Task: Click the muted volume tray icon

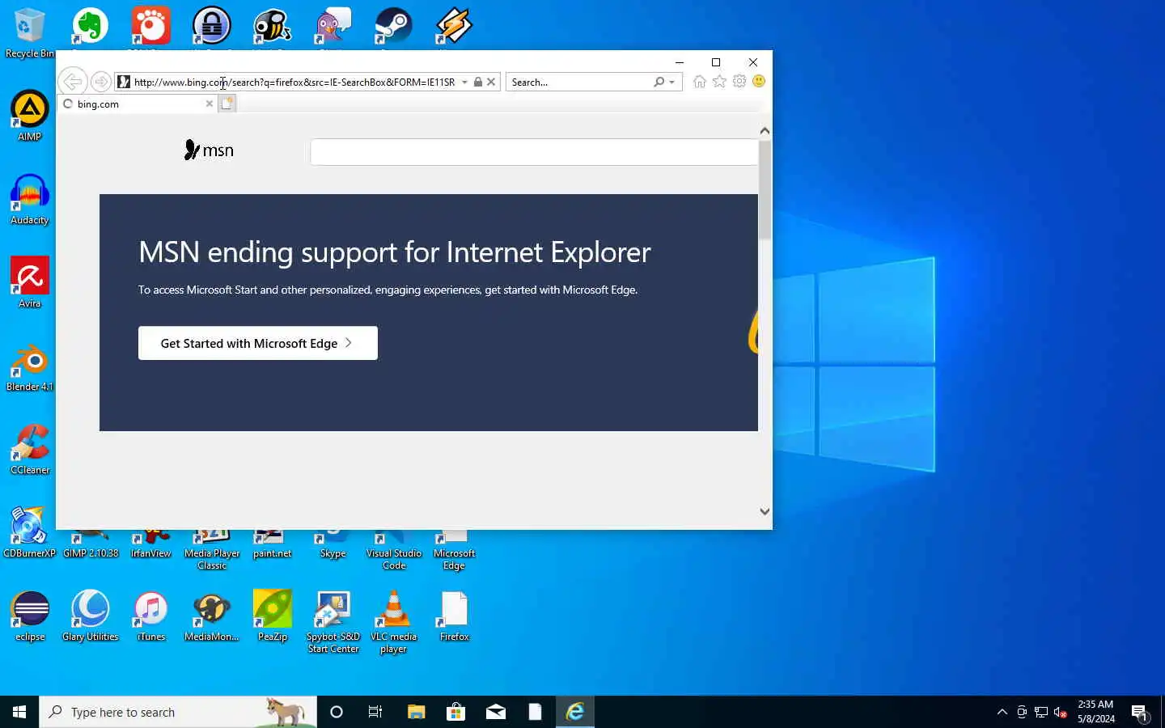Action: click(x=1061, y=712)
